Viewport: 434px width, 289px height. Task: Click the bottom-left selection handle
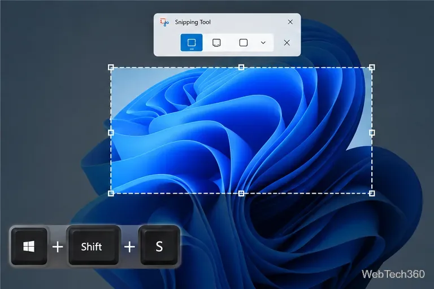click(x=111, y=193)
